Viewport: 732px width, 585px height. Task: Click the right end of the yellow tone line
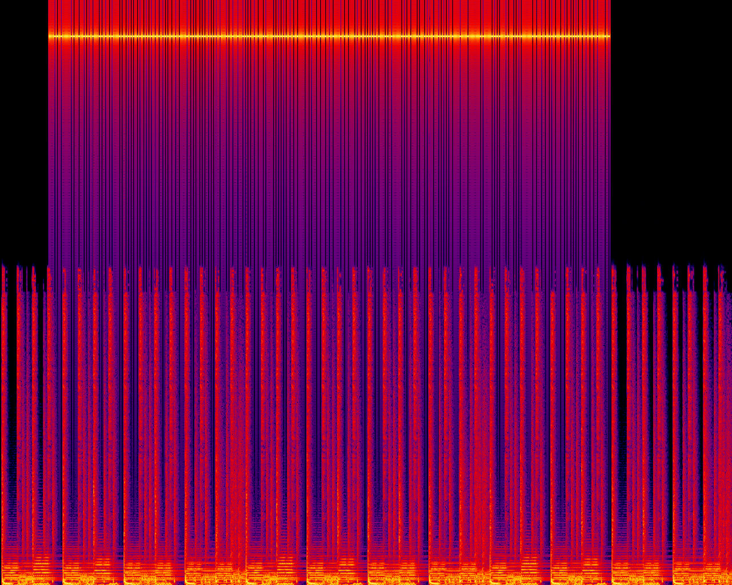(x=608, y=36)
